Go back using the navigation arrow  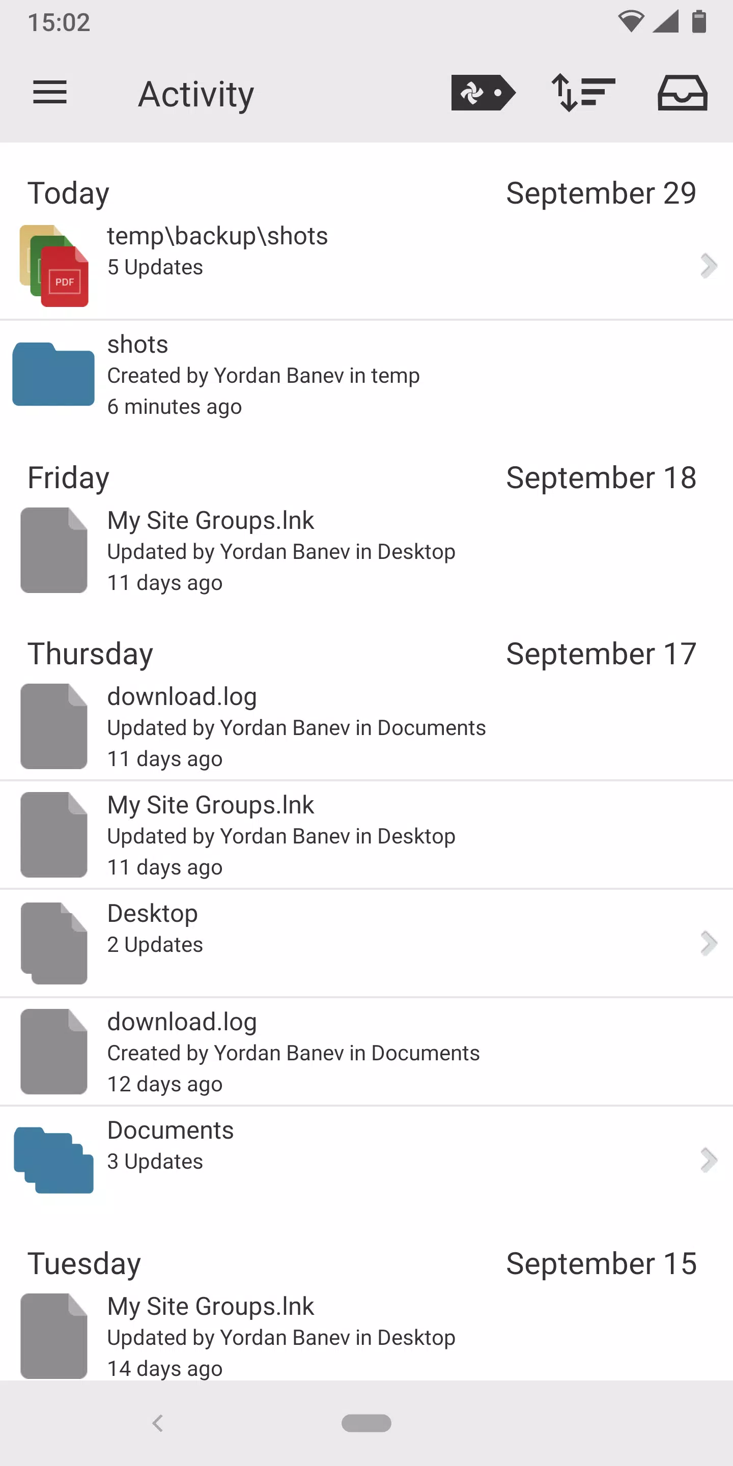tap(158, 1423)
